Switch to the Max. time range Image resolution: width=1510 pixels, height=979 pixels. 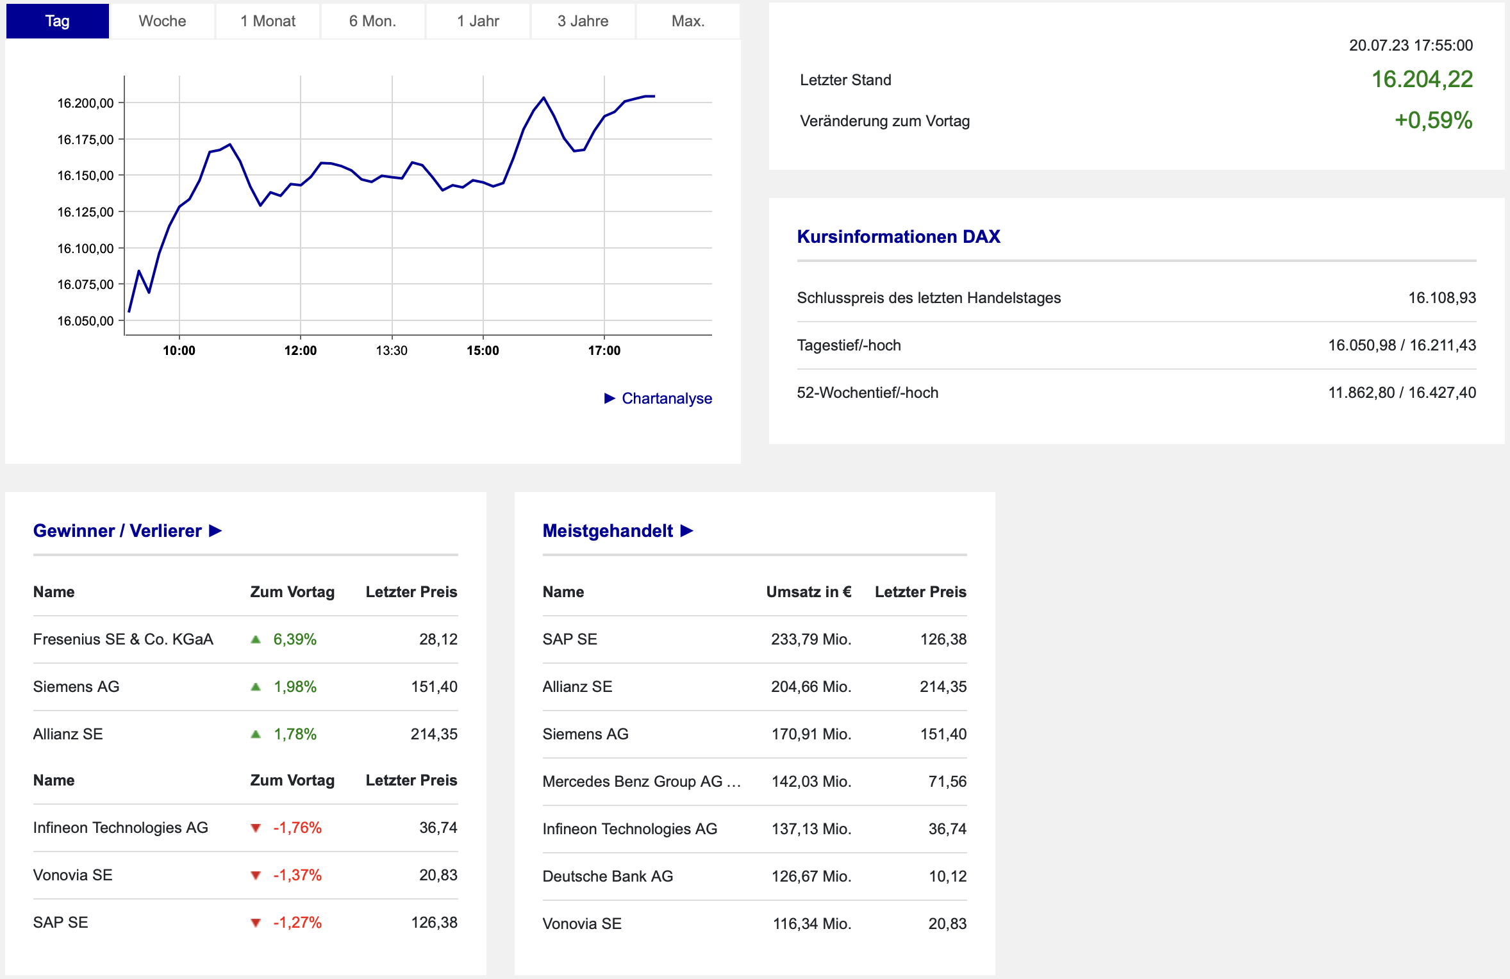[x=688, y=21]
